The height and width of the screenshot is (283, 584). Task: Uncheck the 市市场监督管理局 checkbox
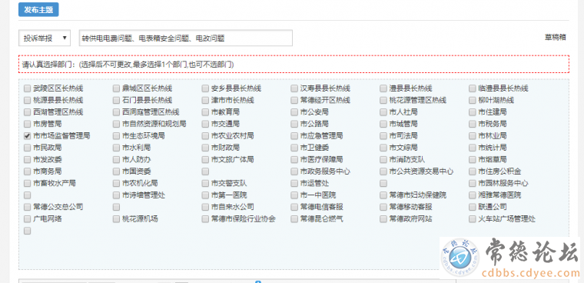(27, 135)
